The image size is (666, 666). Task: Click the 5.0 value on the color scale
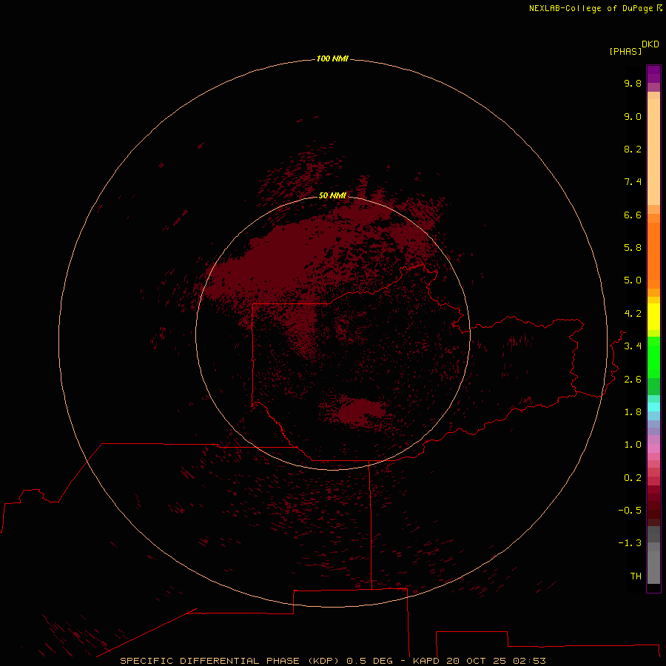pyautogui.click(x=633, y=280)
